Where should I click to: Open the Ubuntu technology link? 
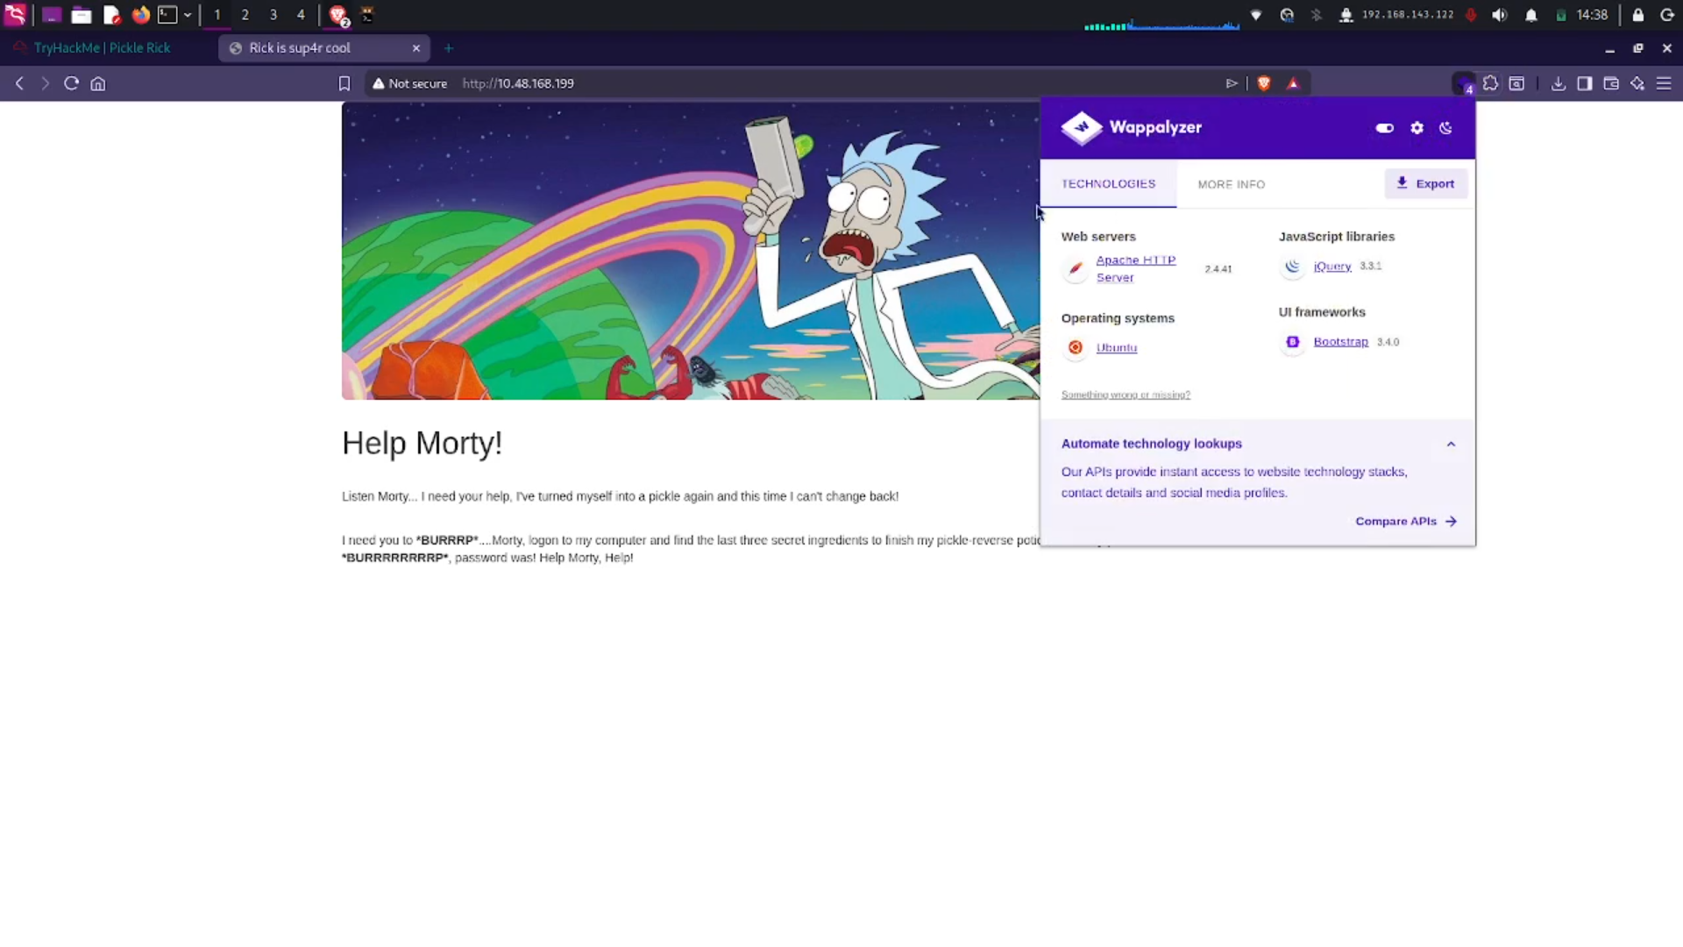tap(1117, 347)
